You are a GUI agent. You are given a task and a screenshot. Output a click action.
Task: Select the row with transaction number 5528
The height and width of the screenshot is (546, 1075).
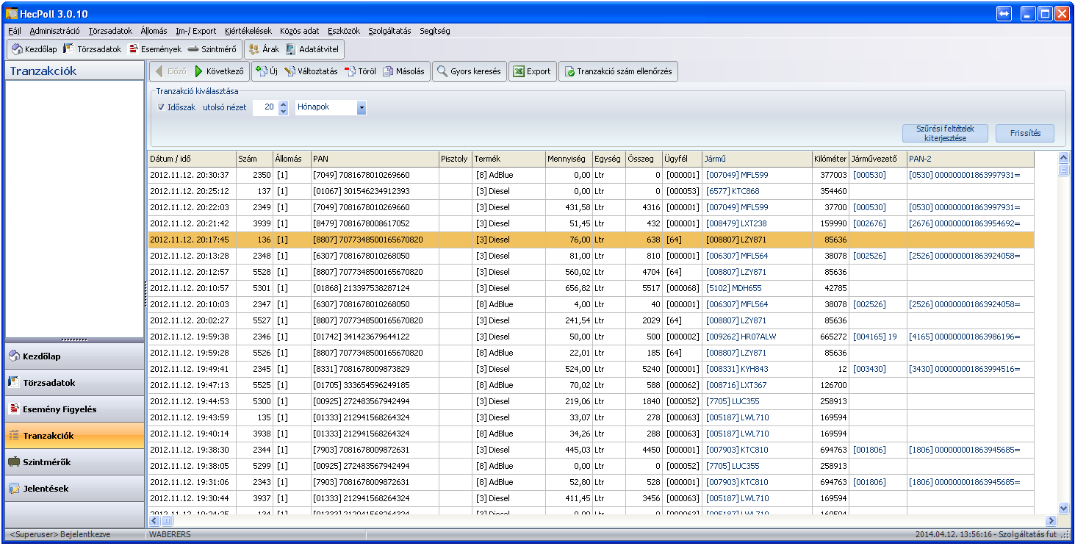point(591,272)
